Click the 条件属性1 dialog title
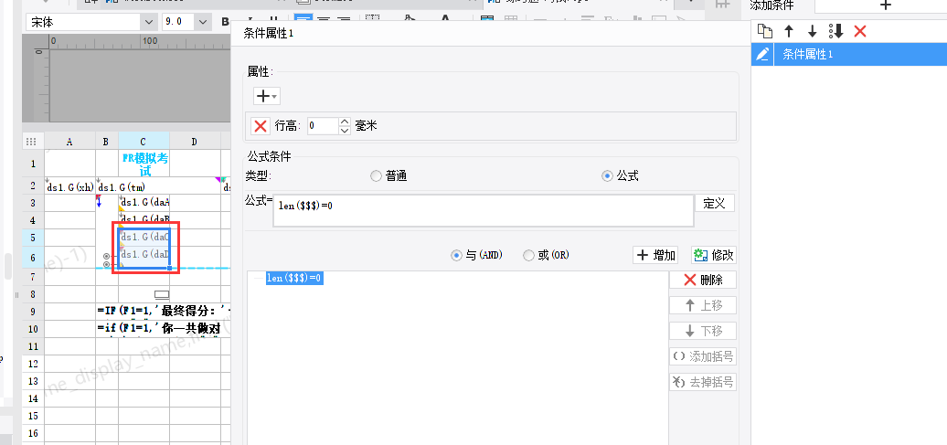The image size is (947, 445). click(268, 33)
